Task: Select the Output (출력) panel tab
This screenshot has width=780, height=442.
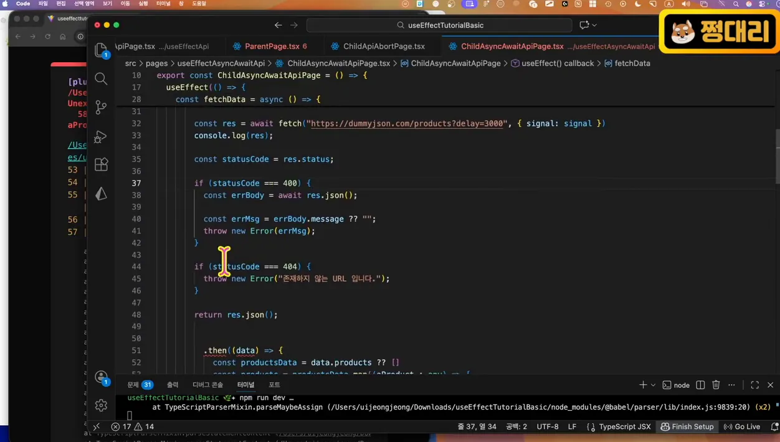Action: tap(173, 385)
